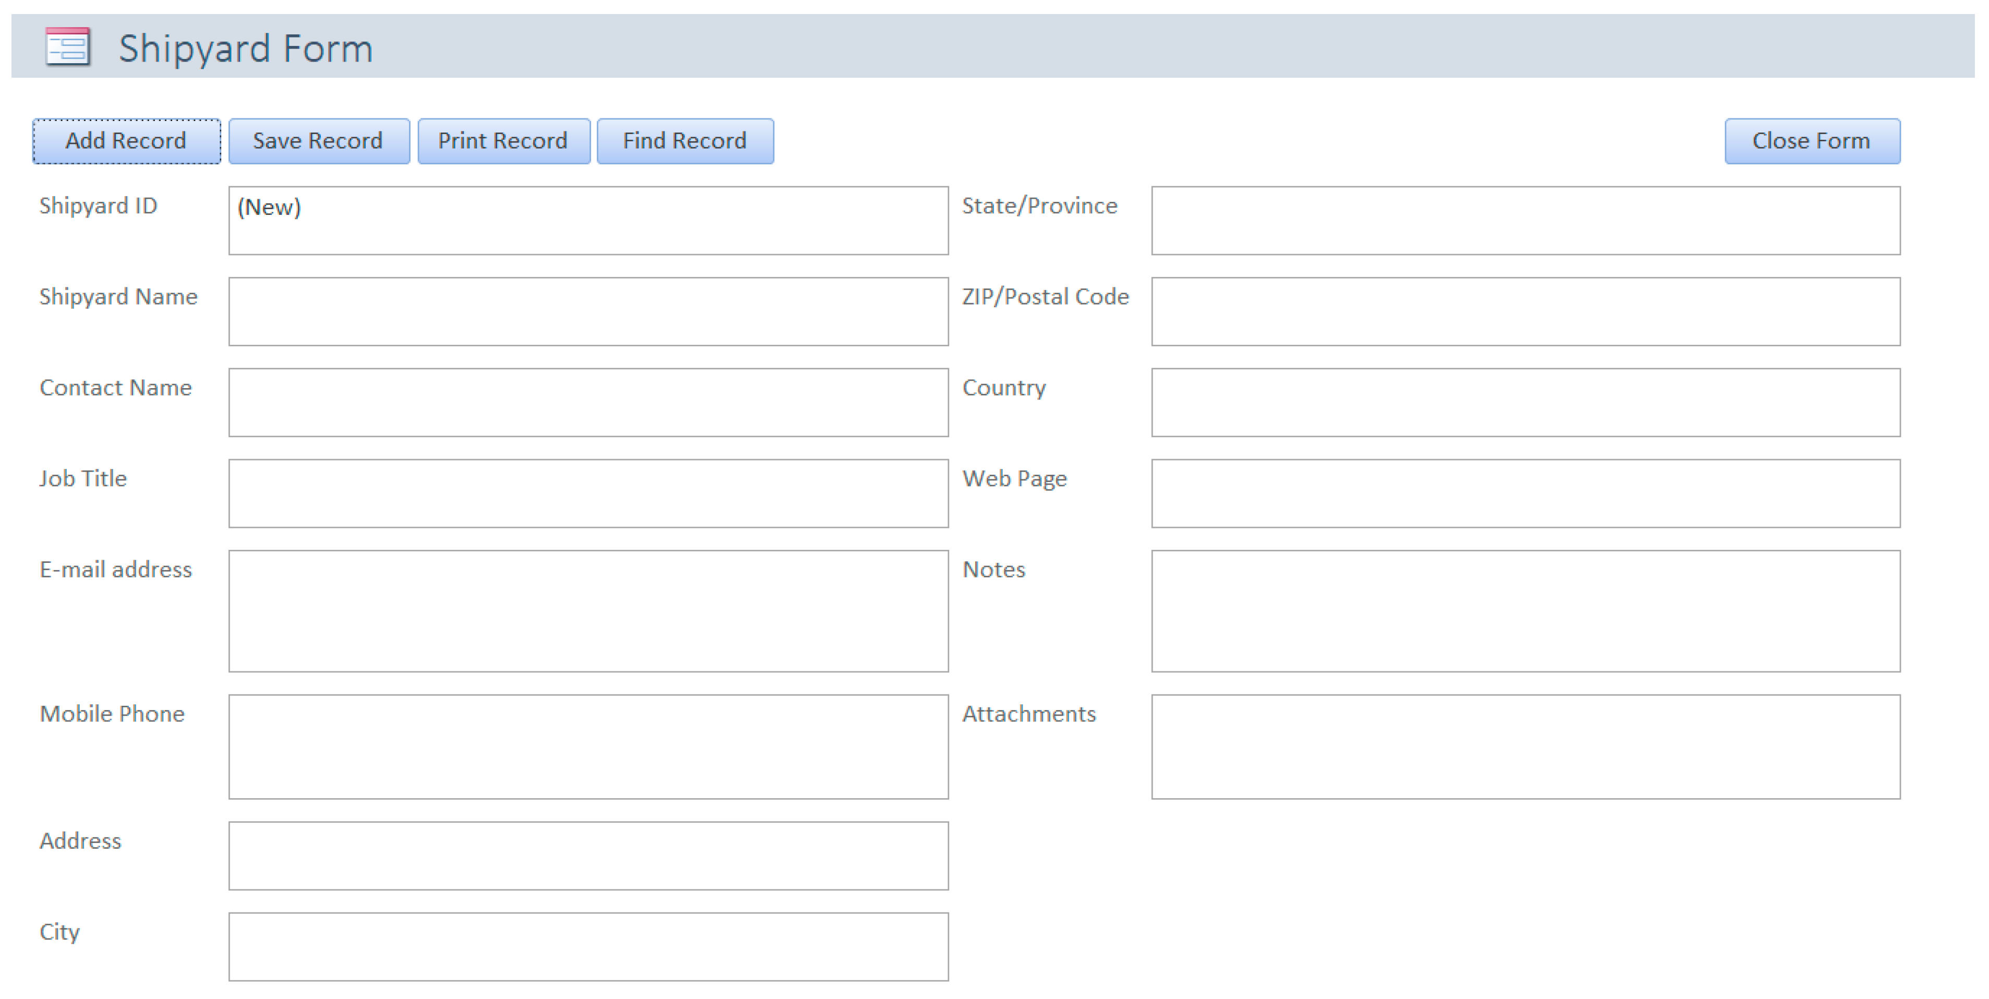The image size is (1989, 999).
Task: Click inside the City field
Action: (588, 946)
